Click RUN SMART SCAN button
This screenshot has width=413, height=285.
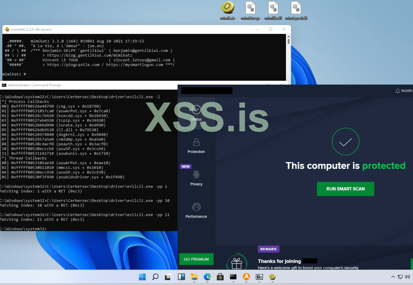346,189
